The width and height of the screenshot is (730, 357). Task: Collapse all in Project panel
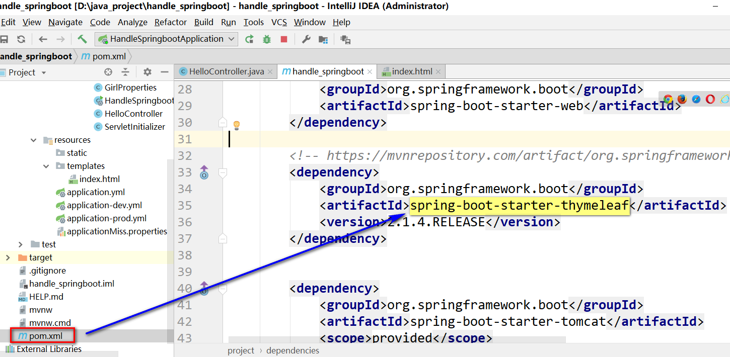(125, 72)
